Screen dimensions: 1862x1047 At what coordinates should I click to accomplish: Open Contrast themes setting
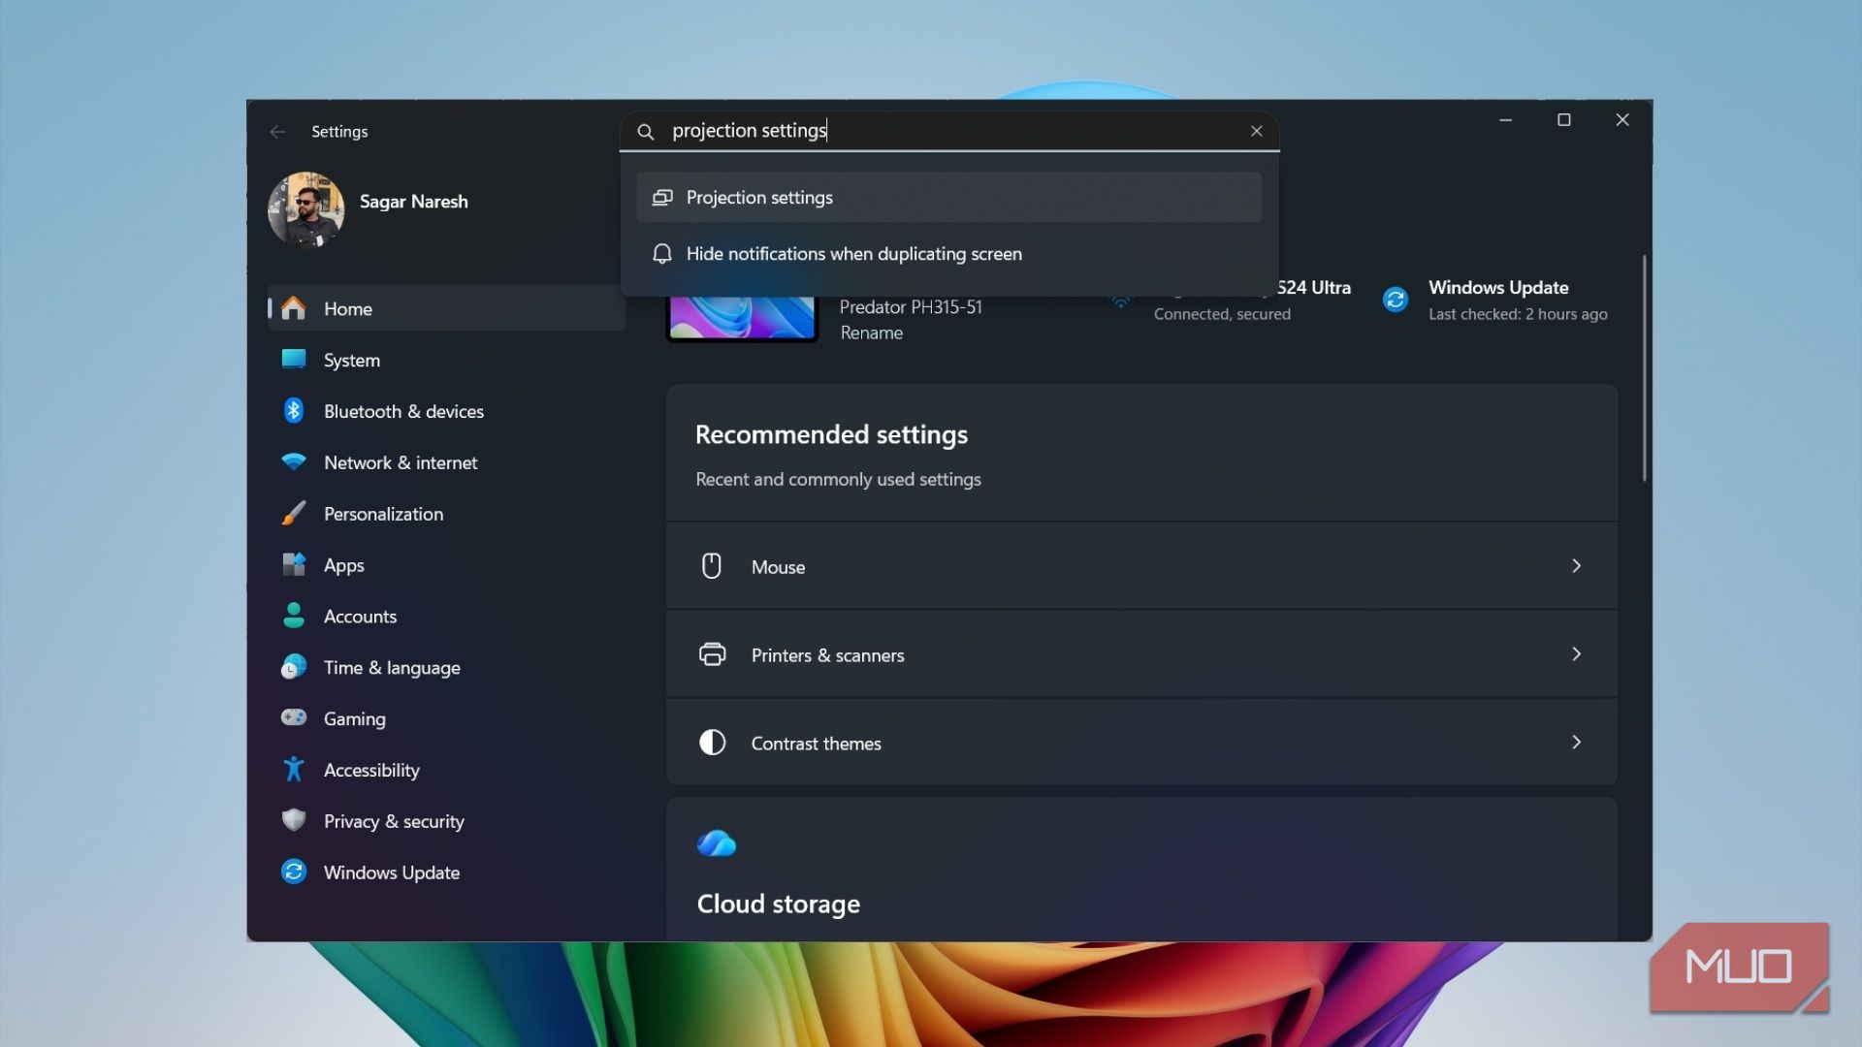pos(1141,743)
